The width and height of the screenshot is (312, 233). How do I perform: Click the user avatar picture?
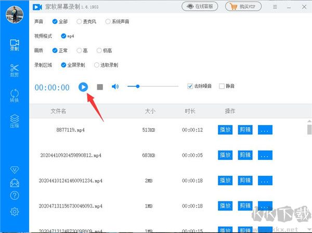pos(15,14)
